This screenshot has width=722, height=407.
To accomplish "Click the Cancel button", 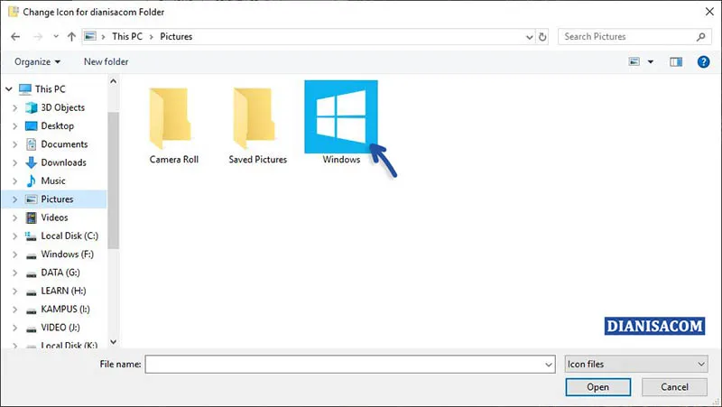I will pos(674,387).
